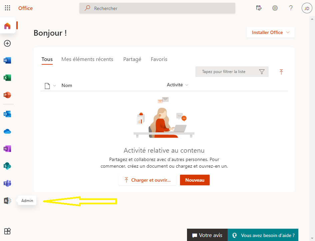Open Word from the sidebar
Image resolution: width=315 pixels, height=241 pixels.
point(7,60)
